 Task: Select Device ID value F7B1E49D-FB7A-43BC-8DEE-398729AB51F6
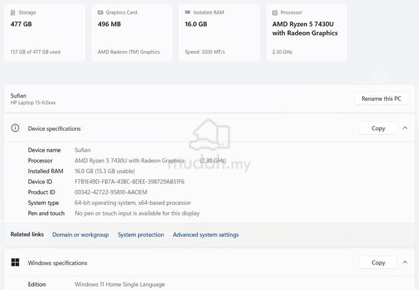coord(130,182)
